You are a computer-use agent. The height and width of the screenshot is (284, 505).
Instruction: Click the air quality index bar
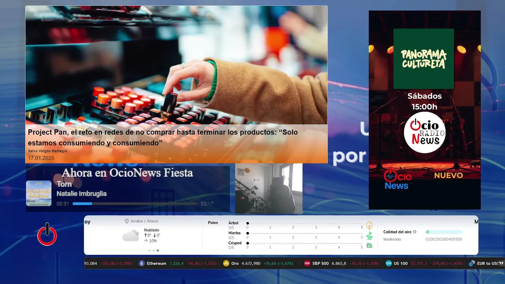(444, 232)
